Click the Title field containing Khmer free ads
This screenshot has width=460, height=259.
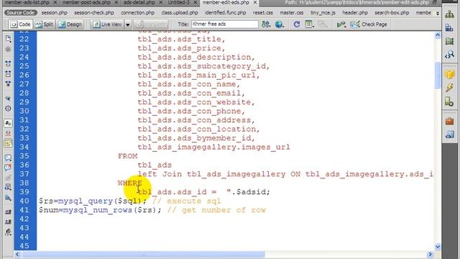tap(225, 24)
